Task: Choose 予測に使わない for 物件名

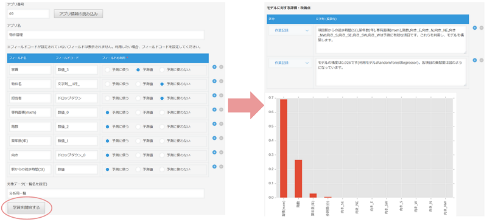Action: tap(162, 84)
